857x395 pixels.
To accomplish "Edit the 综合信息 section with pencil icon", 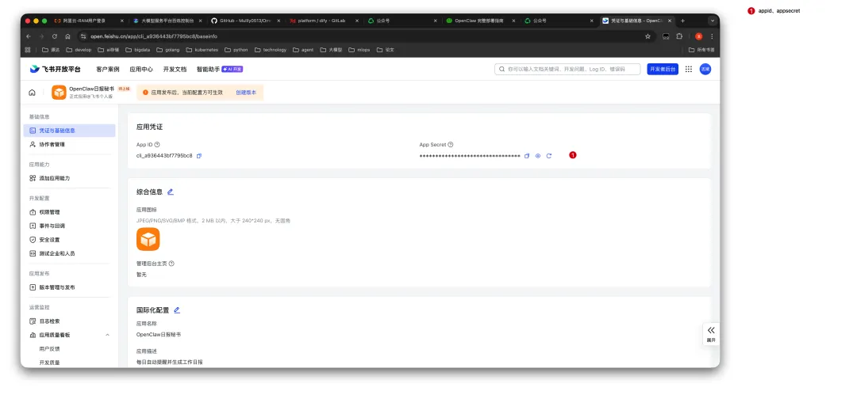I will pyautogui.click(x=171, y=192).
